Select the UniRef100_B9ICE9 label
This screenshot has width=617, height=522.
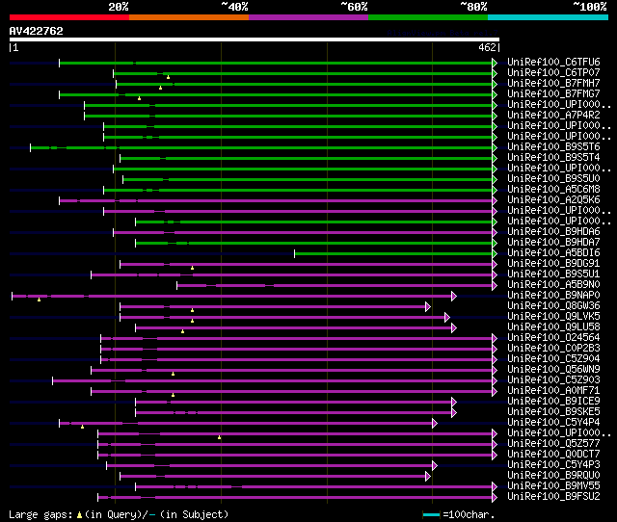point(553,402)
